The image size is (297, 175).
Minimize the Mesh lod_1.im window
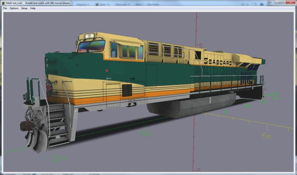pos(278,2)
